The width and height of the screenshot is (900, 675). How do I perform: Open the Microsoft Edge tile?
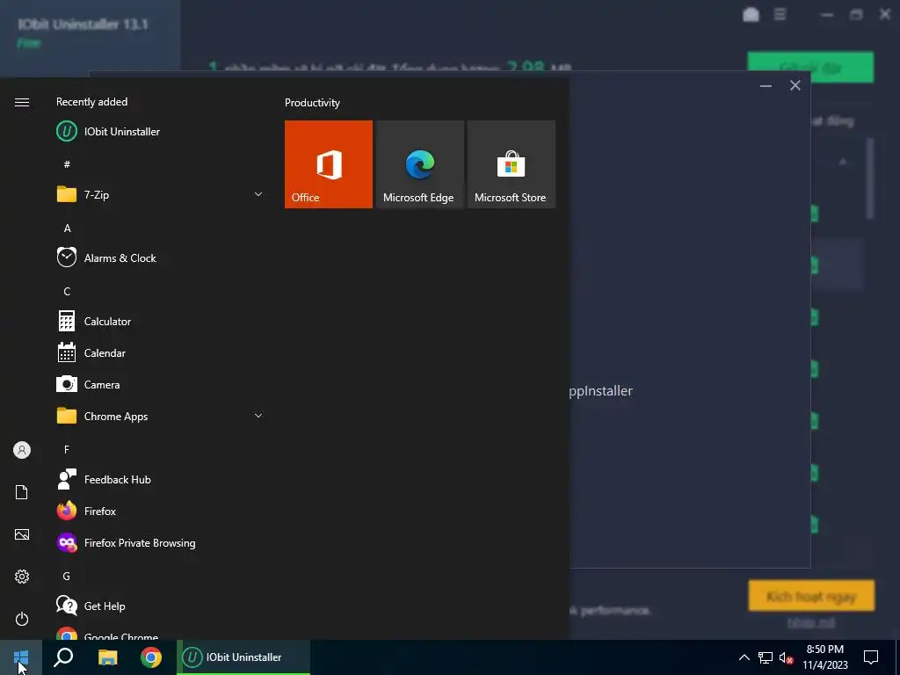(x=419, y=164)
